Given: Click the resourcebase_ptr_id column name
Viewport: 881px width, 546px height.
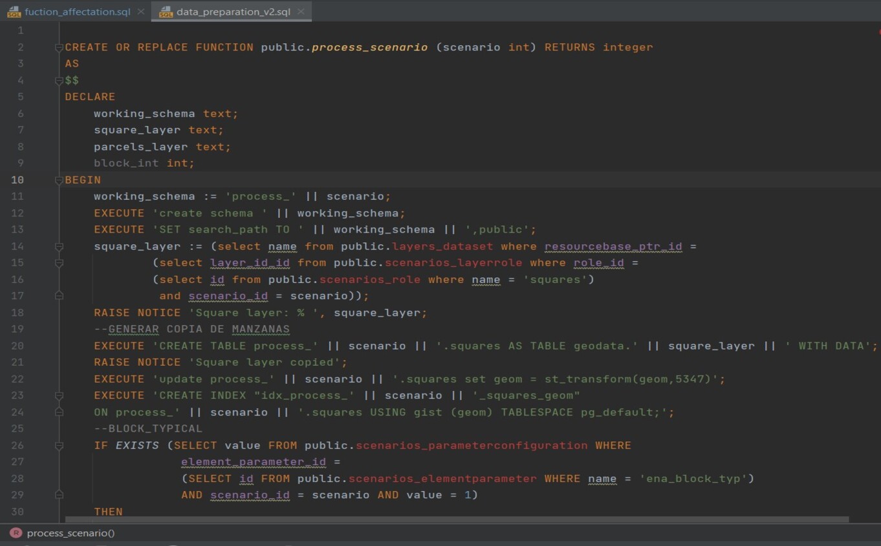Looking at the screenshot, I should pos(613,246).
